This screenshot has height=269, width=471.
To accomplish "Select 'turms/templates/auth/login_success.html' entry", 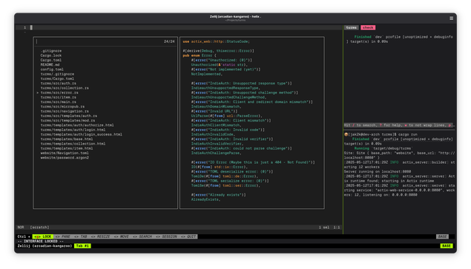I will point(82,135).
